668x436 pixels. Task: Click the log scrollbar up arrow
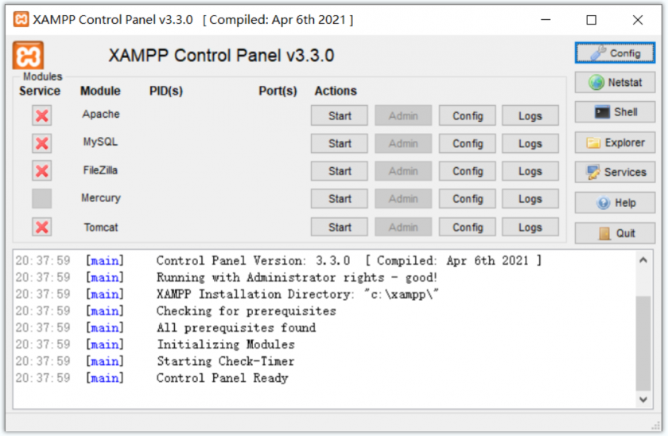(x=643, y=260)
